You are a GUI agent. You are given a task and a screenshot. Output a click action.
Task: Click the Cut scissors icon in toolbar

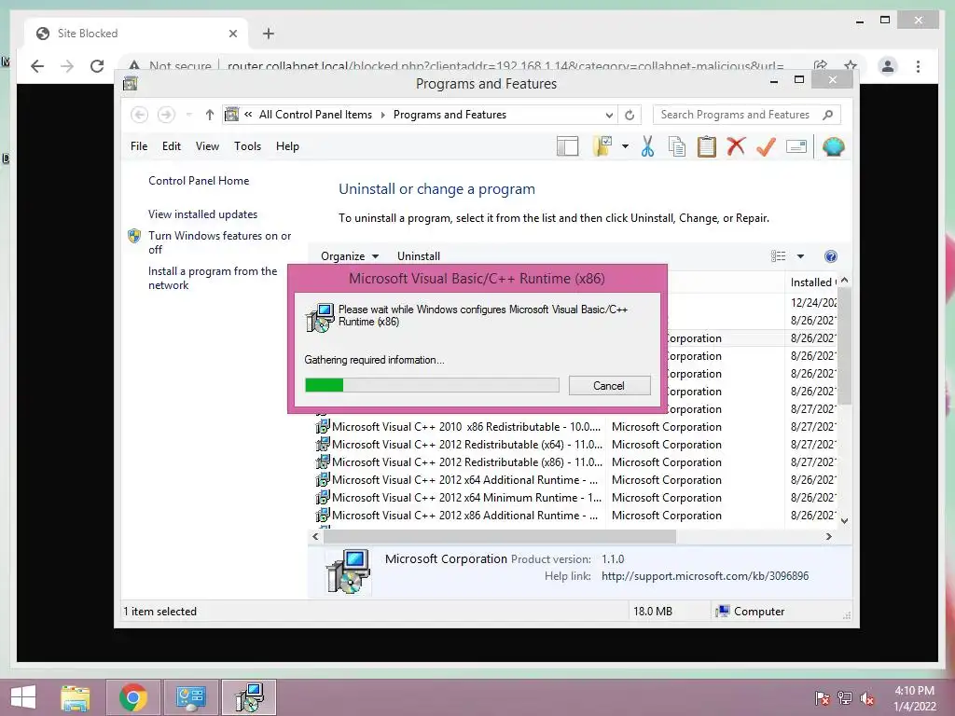(647, 146)
